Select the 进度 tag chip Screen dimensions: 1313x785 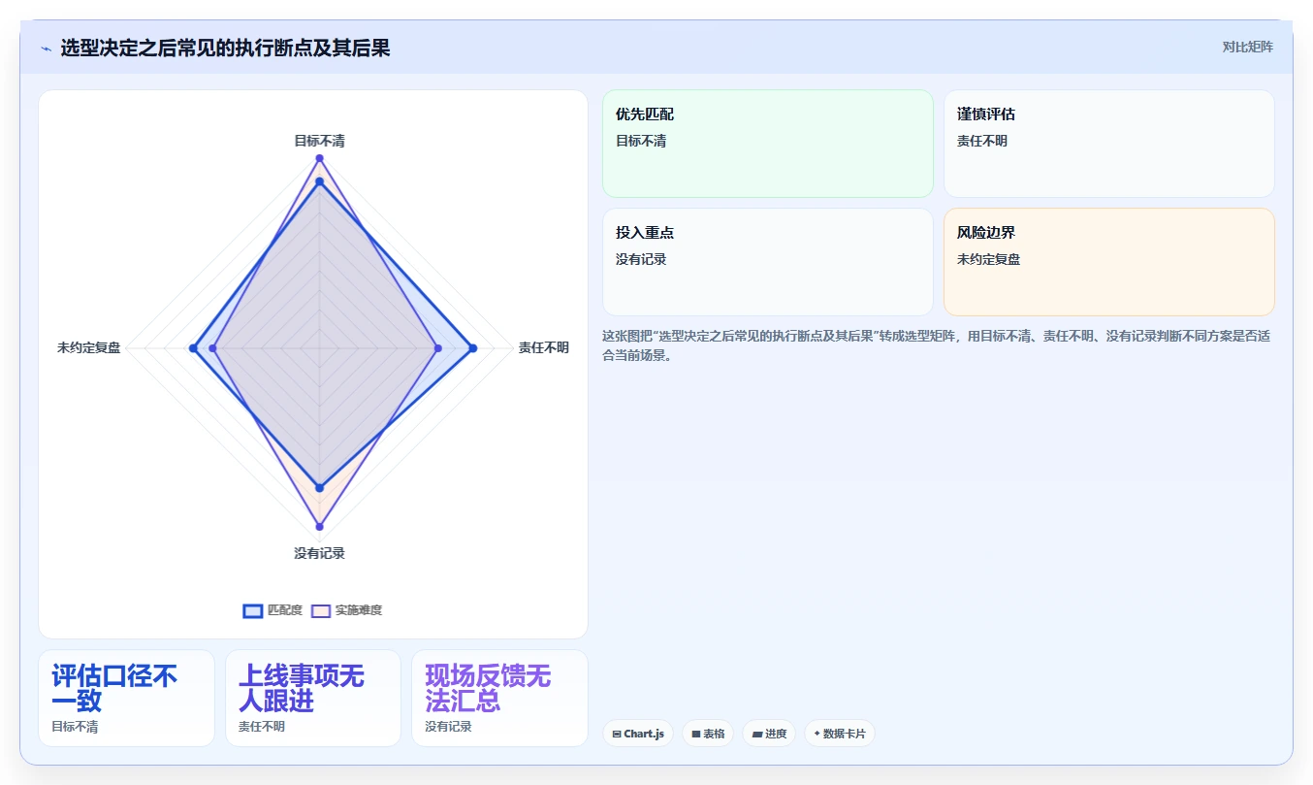point(769,734)
